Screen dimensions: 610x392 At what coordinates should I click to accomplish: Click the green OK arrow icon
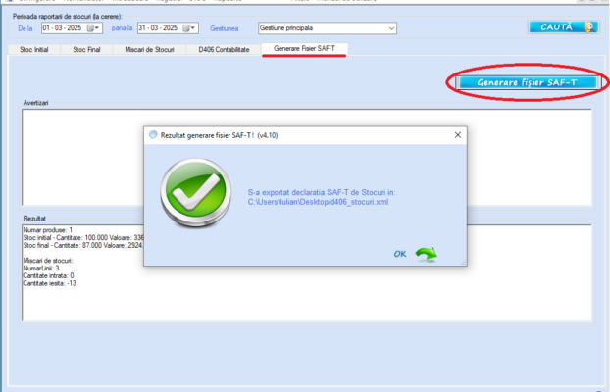click(x=426, y=254)
